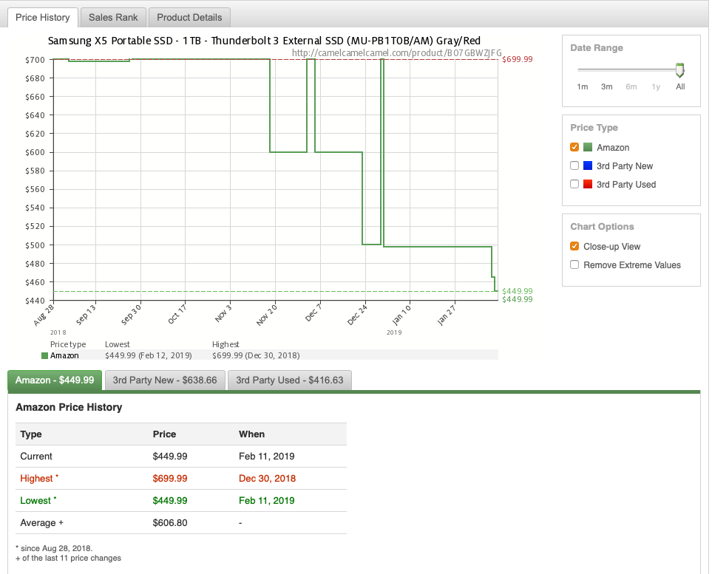Click the red 3rd Party Used swatch
Image resolution: width=712 pixels, height=574 pixels.
click(x=588, y=184)
